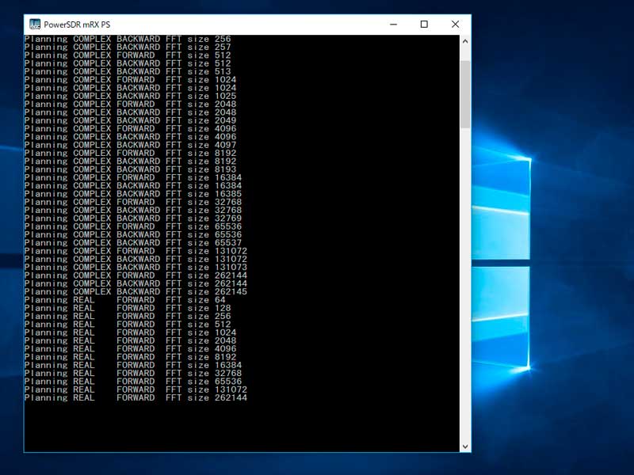
Task: Close the PowerSDR mRX PS window
Action: (455, 25)
